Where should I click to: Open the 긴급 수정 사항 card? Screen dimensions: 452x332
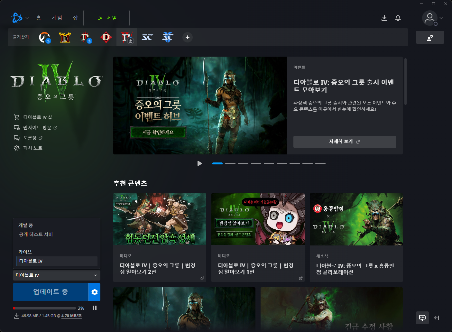pos(332,309)
